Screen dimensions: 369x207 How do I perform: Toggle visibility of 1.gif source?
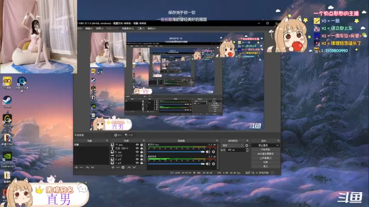(x=137, y=163)
